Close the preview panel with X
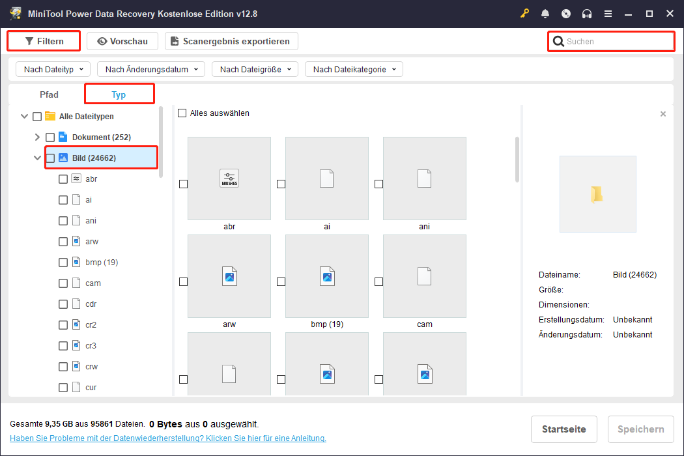Screen dimensions: 684x456 663,114
